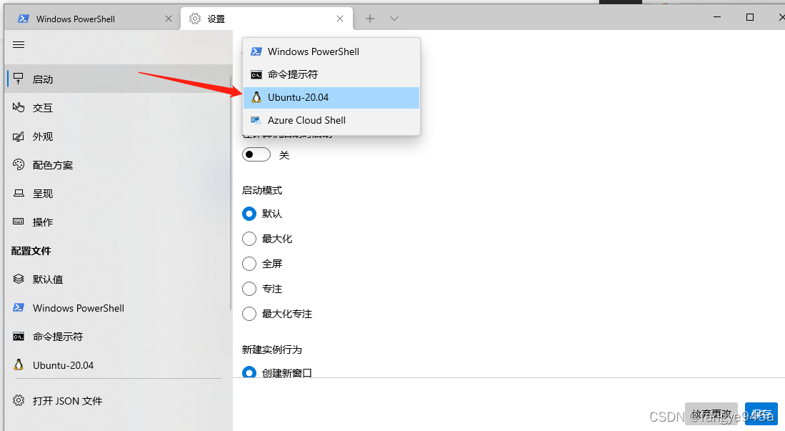Open the 外观 appearance settings page
Image resolution: width=785 pixels, height=431 pixels.
point(119,137)
